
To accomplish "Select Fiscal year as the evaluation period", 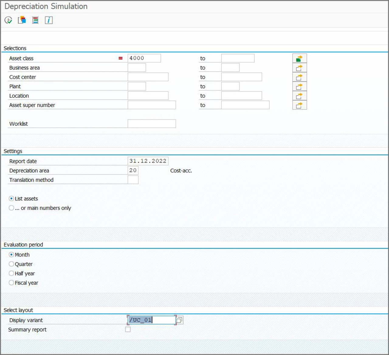I will [x=11, y=283].
